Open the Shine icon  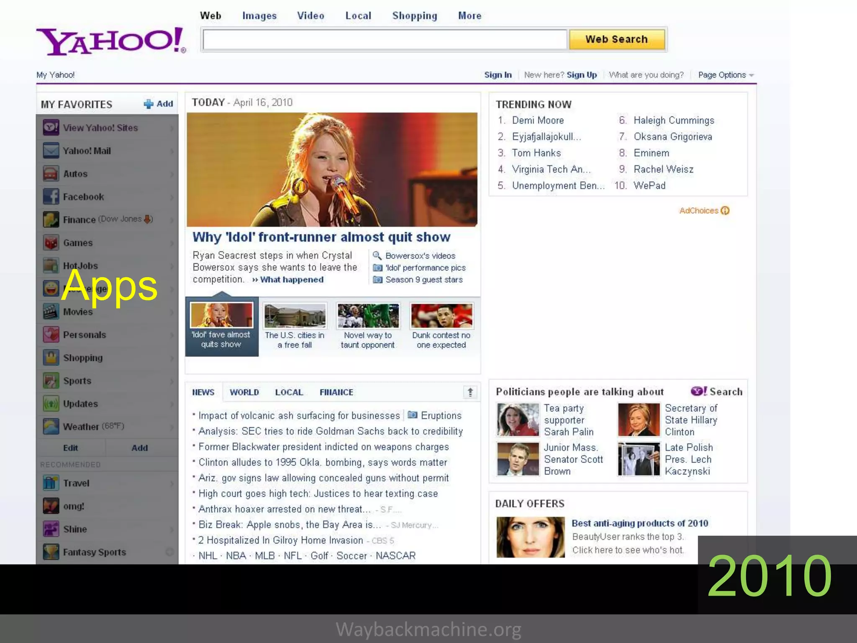51,529
